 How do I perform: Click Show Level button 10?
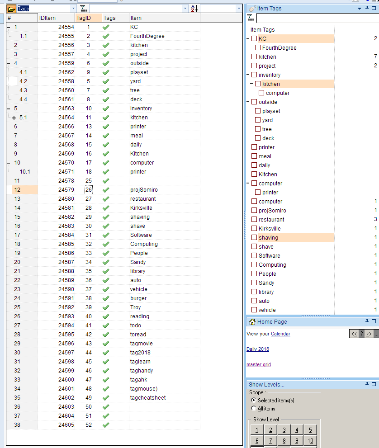tap(310, 441)
